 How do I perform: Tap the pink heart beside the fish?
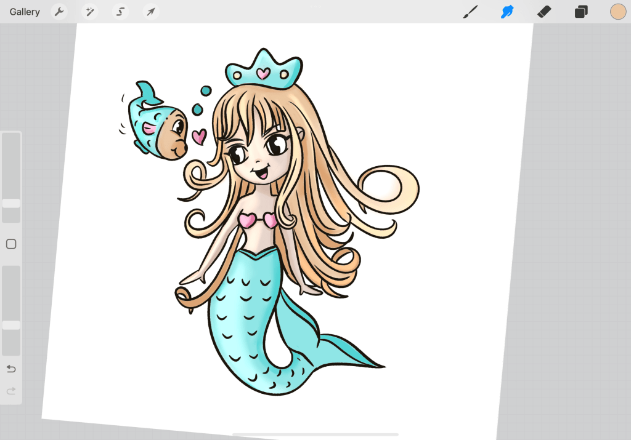pyautogui.click(x=198, y=137)
